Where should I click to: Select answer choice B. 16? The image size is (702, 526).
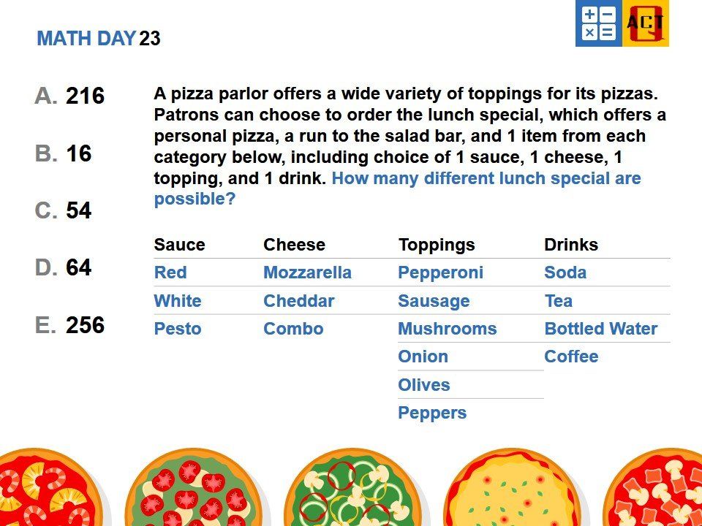coord(63,153)
